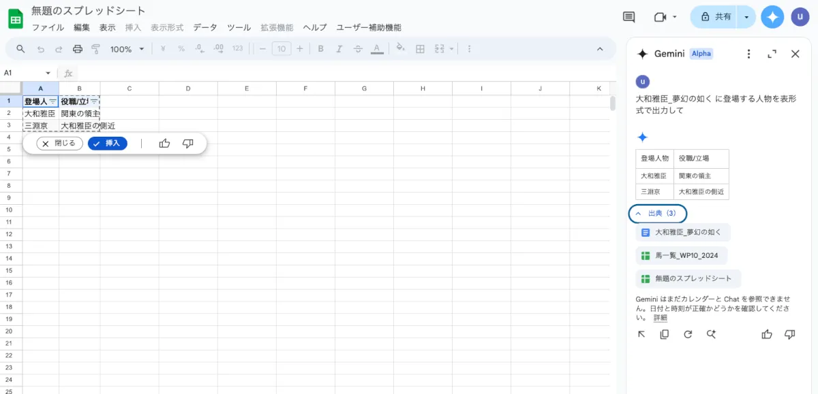Open cell borders tool

421,49
